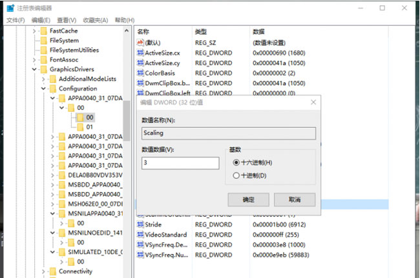Close the 编辑 DWORD dialog
The height and width of the screenshot is (278, 420).
pos(313,102)
